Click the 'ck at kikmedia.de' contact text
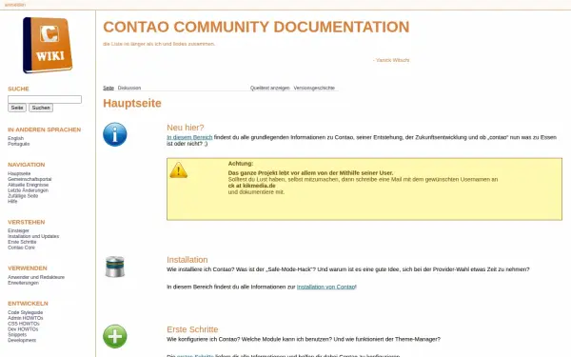571x357 pixels. coord(251,186)
